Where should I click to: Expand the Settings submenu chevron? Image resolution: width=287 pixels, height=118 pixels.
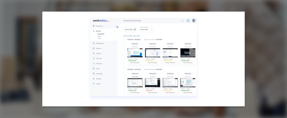[114, 79]
